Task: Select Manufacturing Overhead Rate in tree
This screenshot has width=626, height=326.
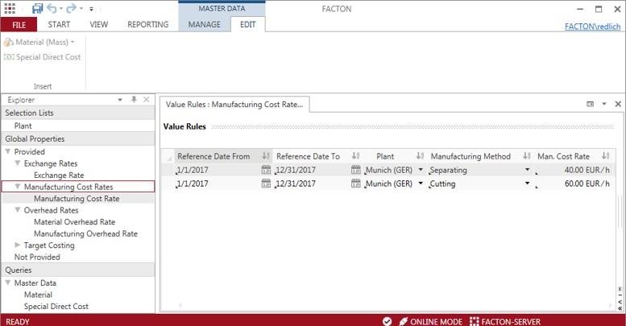Action: click(85, 233)
